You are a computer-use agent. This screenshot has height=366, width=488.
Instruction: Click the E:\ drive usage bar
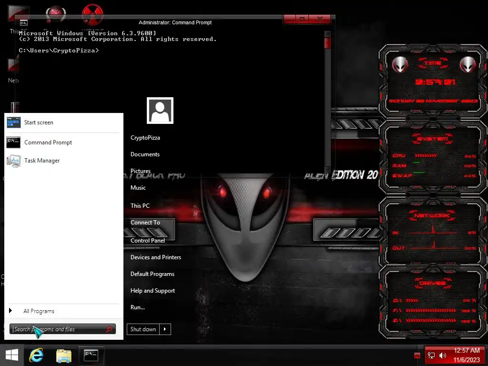[x=431, y=320]
